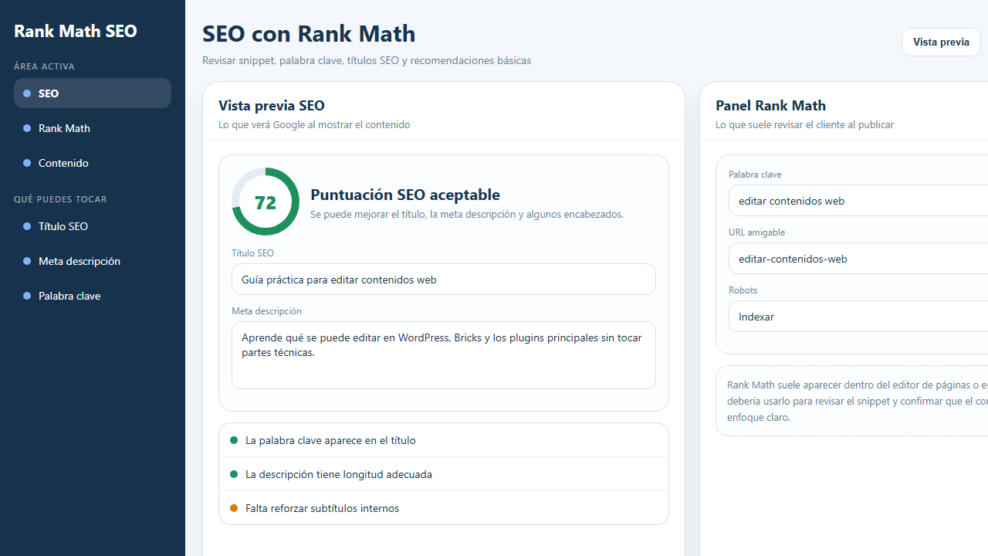Toggle the green check for palabra clave en título
Viewport: 988px width, 556px height.
click(x=234, y=440)
